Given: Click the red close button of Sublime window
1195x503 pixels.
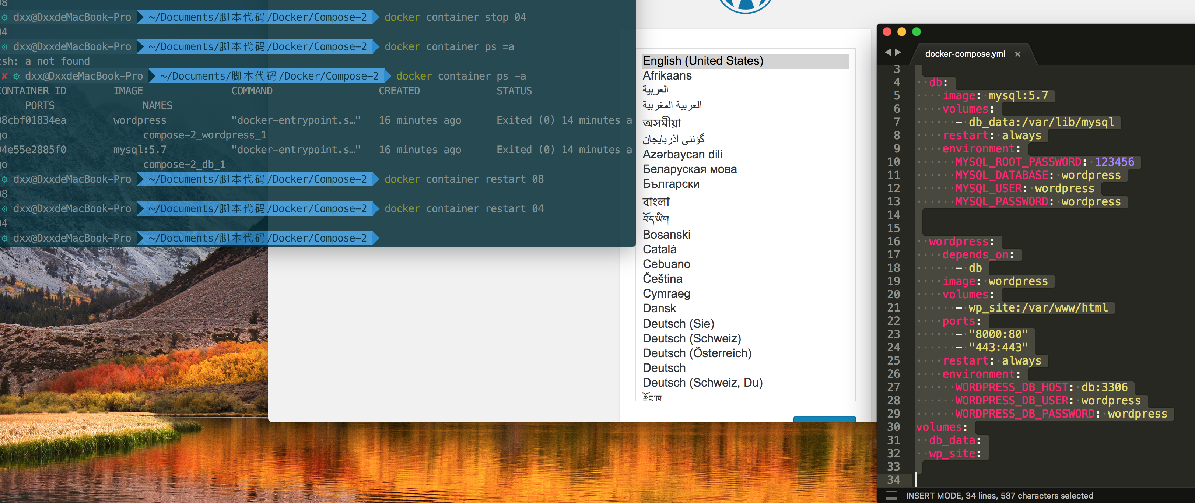Looking at the screenshot, I should point(887,32).
